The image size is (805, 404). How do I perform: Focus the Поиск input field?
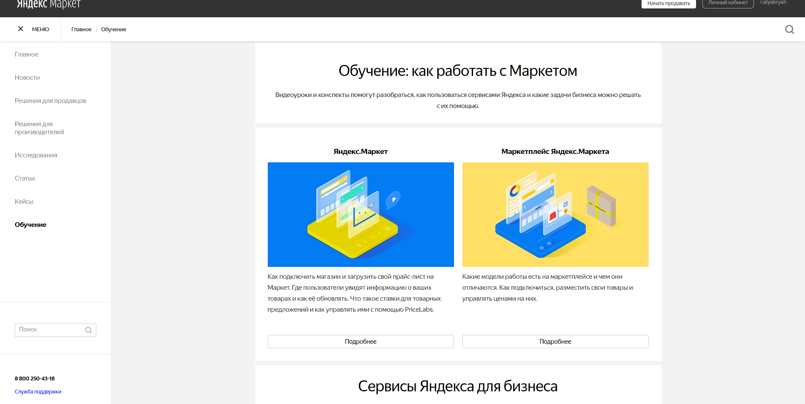click(x=55, y=330)
